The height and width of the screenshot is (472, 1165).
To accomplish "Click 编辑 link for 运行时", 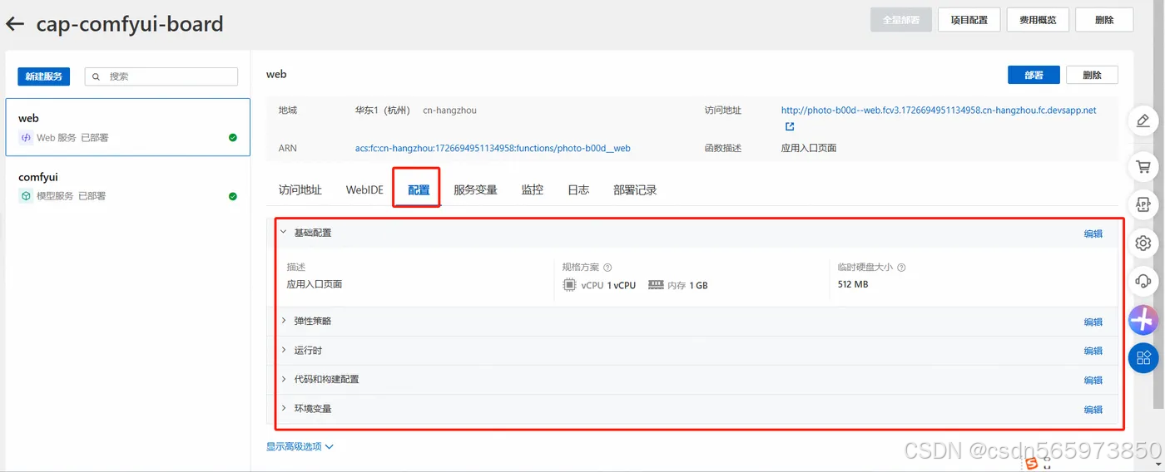I will 1093,351.
